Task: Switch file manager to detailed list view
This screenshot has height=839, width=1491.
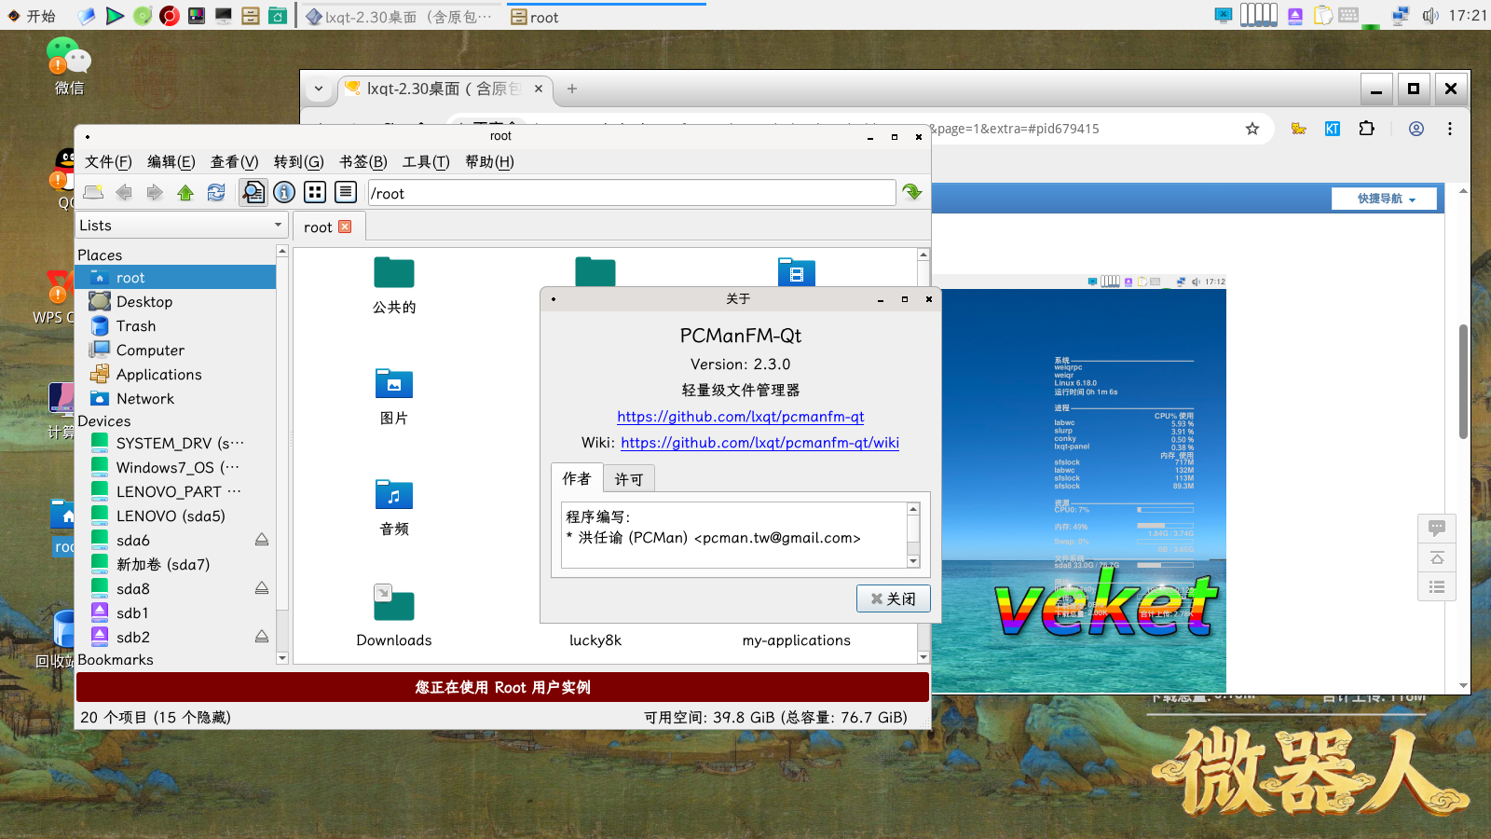Action: point(345,192)
